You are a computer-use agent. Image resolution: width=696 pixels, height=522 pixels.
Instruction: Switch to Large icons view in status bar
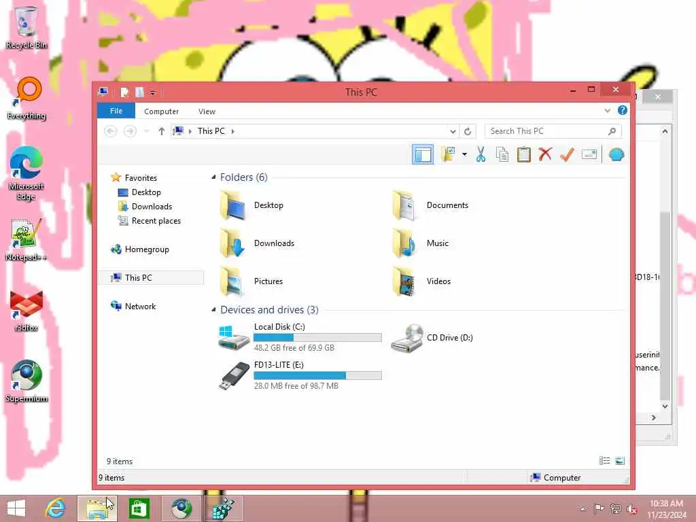pos(620,461)
